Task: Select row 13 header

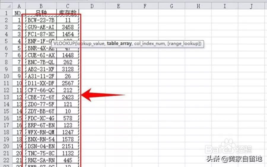Action: point(6,97)
